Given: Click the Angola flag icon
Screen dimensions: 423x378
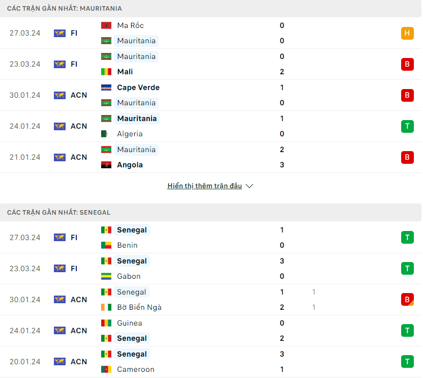Looking at the screenshot, I should [x=106, y=165].
